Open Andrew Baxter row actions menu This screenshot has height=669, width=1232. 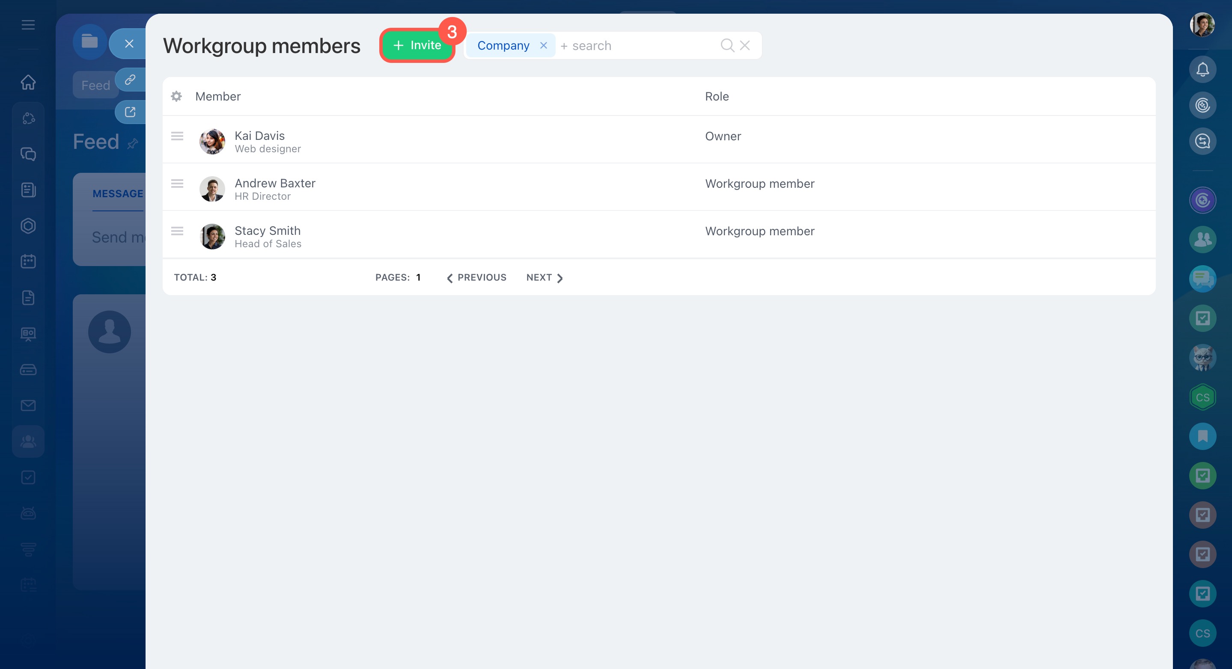point(177,184)
